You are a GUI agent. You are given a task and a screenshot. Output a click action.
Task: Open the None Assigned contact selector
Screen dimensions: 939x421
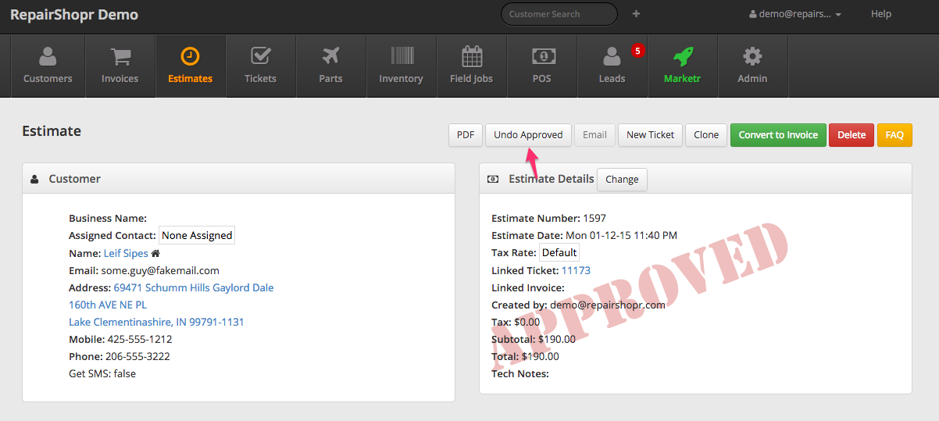coord(197,235)
